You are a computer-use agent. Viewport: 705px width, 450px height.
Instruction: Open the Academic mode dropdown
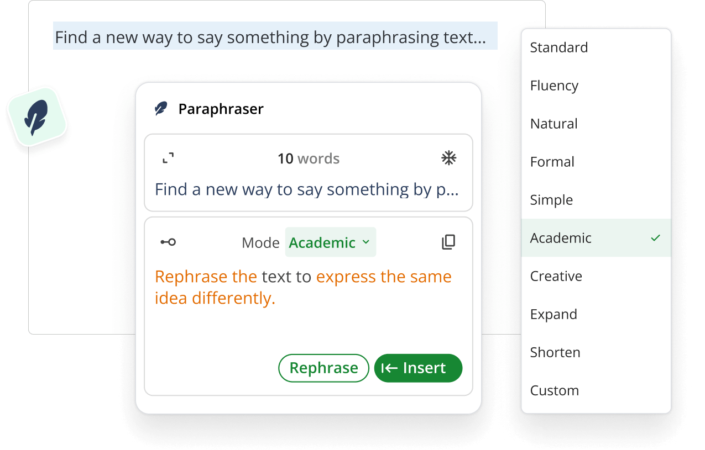pyautogui.click(x=330, y=242)
